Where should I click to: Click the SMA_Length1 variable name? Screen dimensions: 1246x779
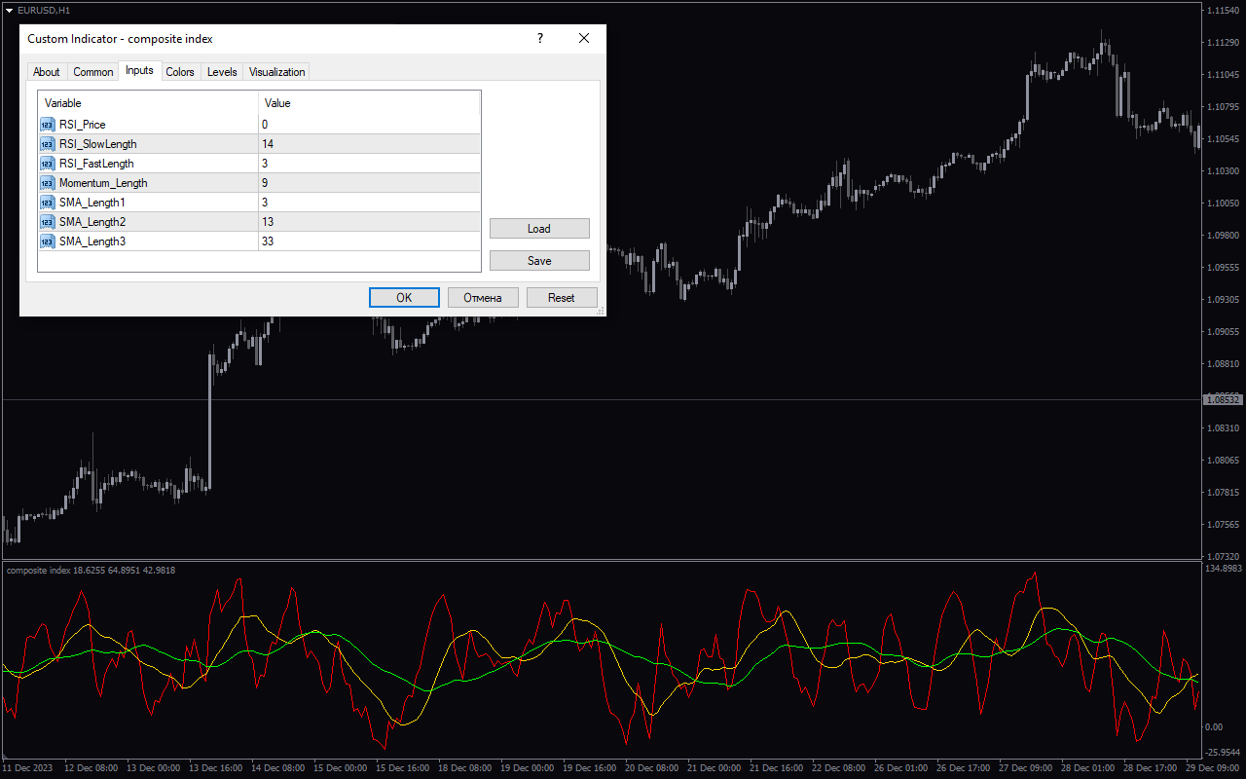pos(92,203)
